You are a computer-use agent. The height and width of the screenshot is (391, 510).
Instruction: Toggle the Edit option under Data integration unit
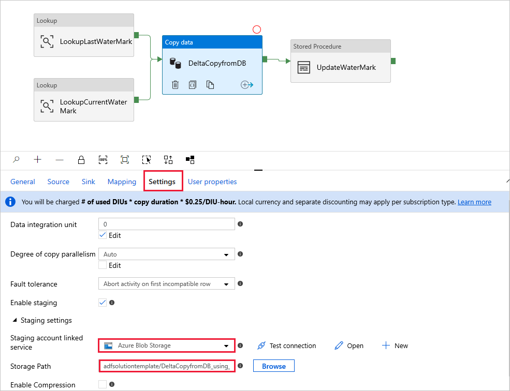click(x=103, y=235)
